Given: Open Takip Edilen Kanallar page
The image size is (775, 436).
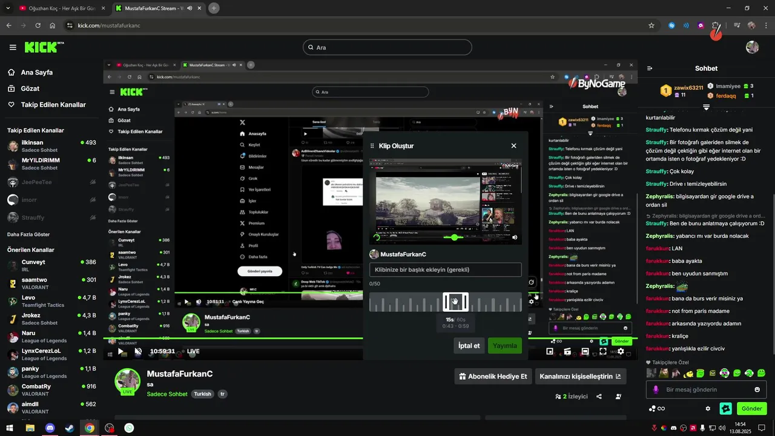Looking at the screenshot, I should [47, 105].
